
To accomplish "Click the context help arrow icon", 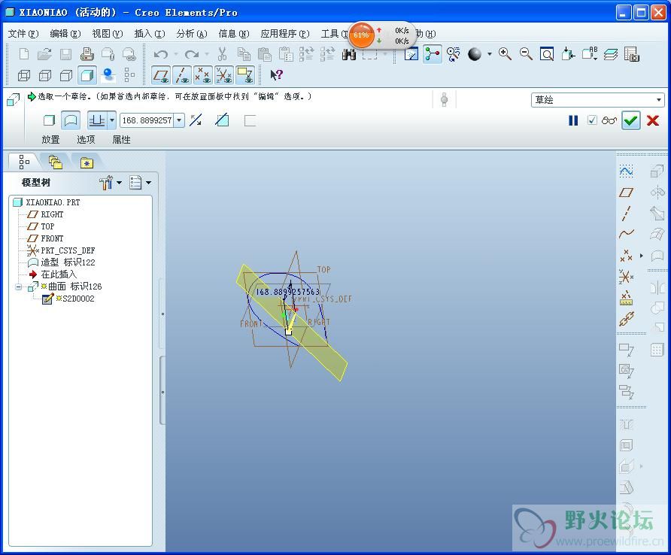I will 276,75.
